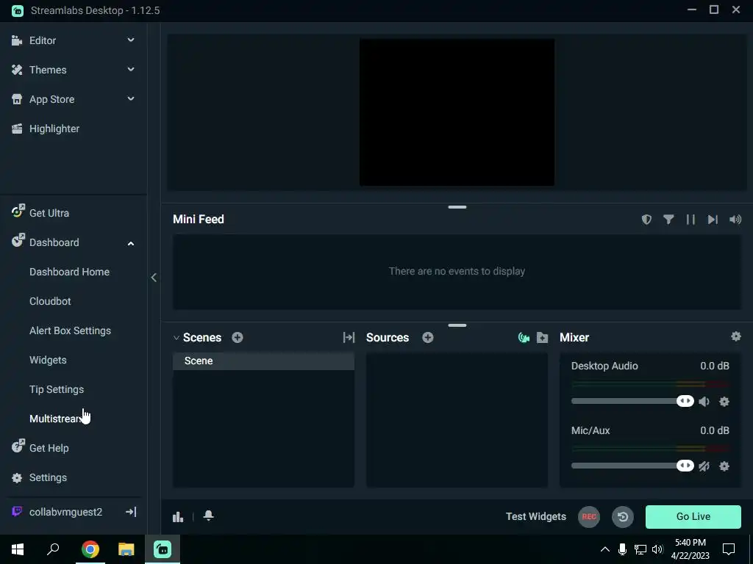This screenshot has height=564, width=753.
Task: Mute the Desktop Audio speaker
Action: click(704, 402)
